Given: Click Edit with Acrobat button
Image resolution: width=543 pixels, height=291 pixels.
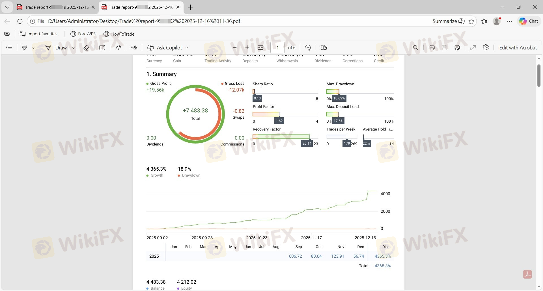Looking at the screenshot, I should click(518, 48).
